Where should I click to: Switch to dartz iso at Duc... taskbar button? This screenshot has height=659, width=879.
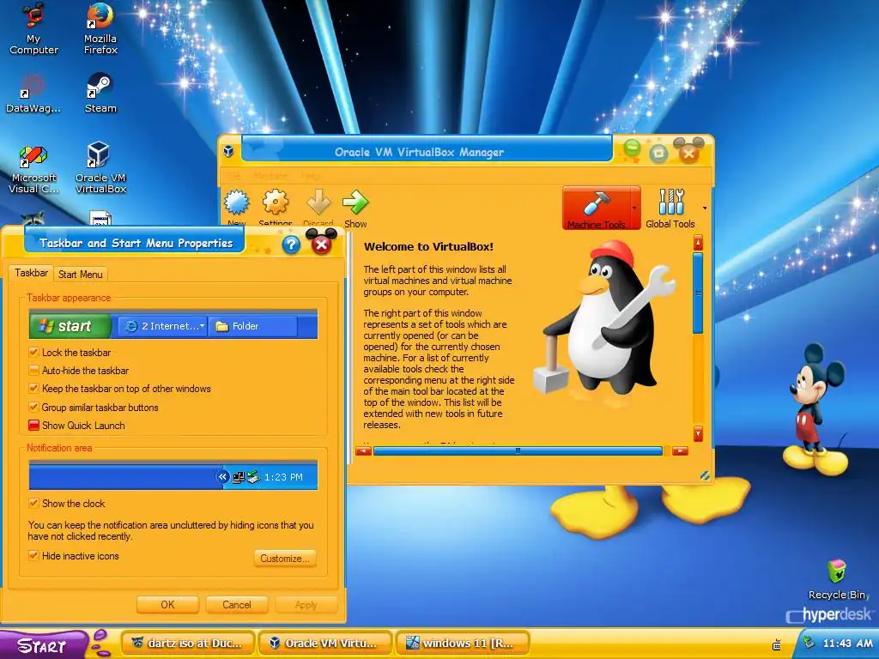coord(187,644)
